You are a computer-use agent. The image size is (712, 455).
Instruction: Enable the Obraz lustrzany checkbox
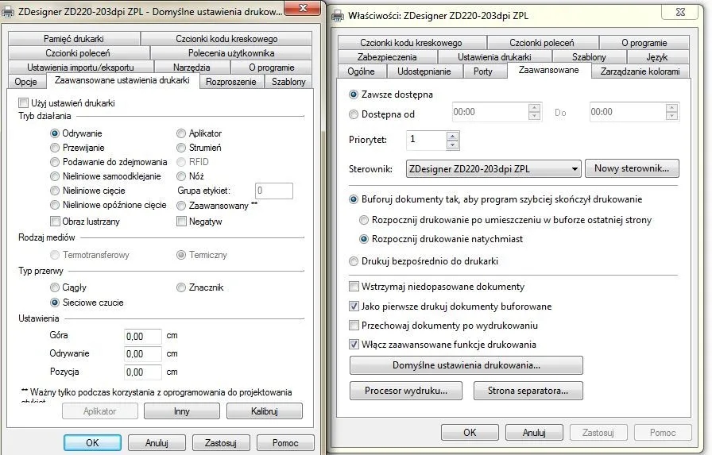coord(55,222)
